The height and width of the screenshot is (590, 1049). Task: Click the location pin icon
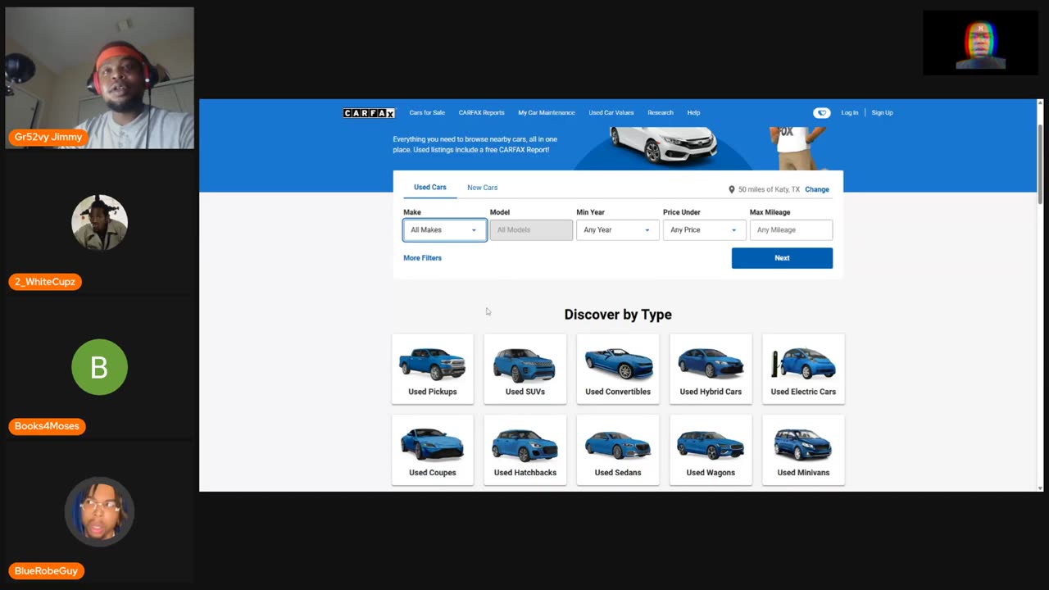tap(732, 189)
